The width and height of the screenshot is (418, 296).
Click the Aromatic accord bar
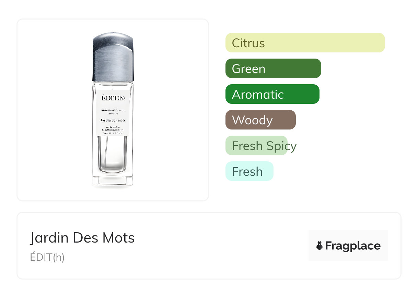pyautogui.click(x=272, y=94)
